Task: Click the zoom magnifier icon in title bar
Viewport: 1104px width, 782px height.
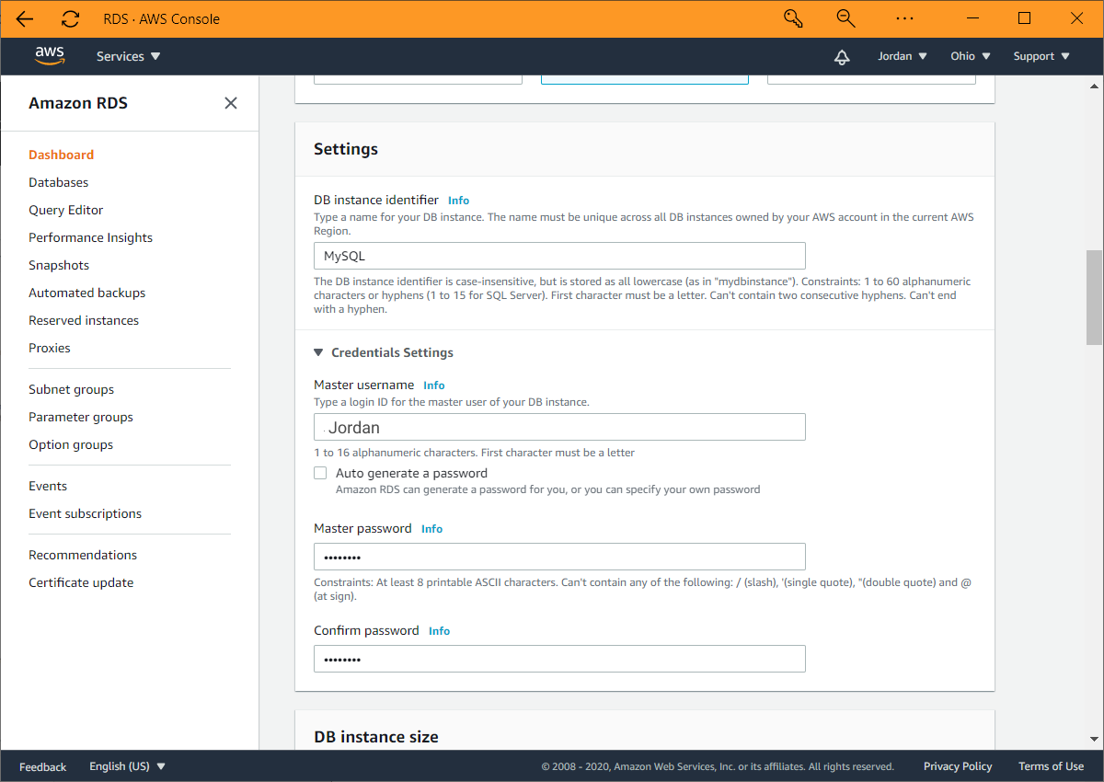Action: (845, 18)
